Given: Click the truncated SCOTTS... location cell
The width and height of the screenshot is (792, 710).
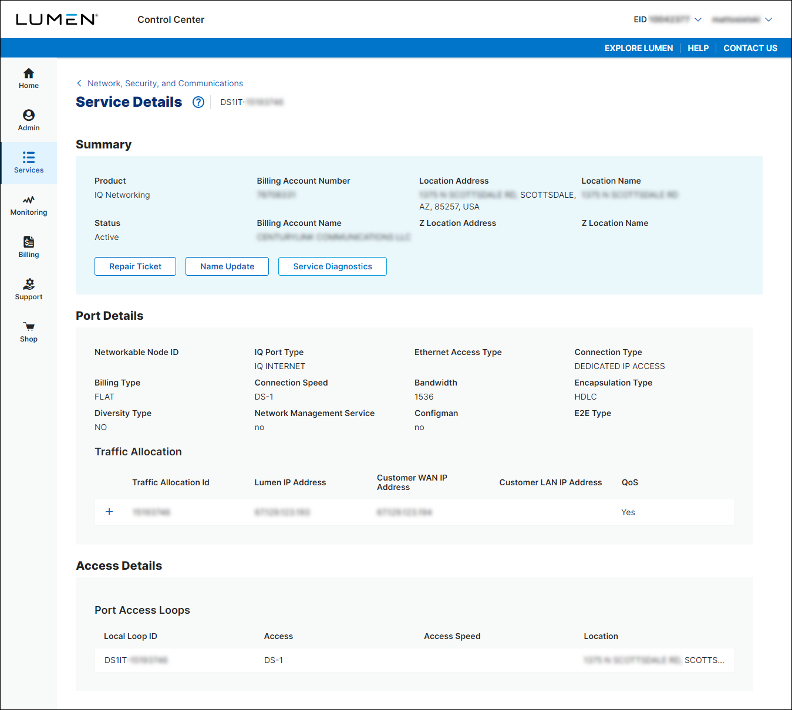Looking at the screenshot, I should [654, 660].
